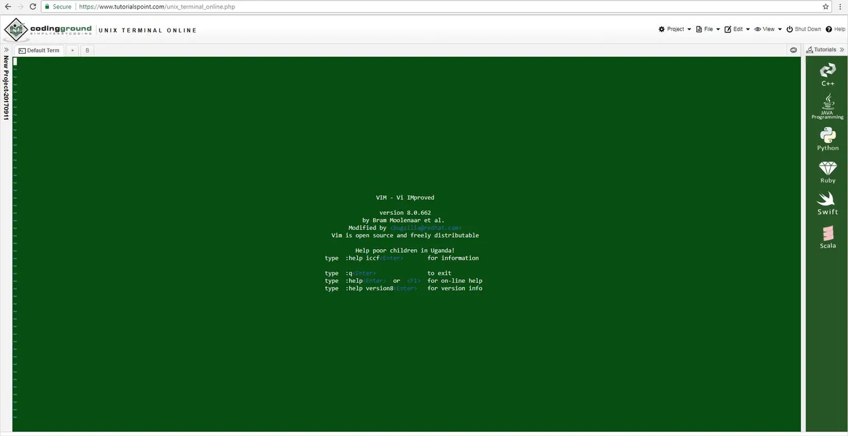Click the bugzilla@redhat.com text

425,228
